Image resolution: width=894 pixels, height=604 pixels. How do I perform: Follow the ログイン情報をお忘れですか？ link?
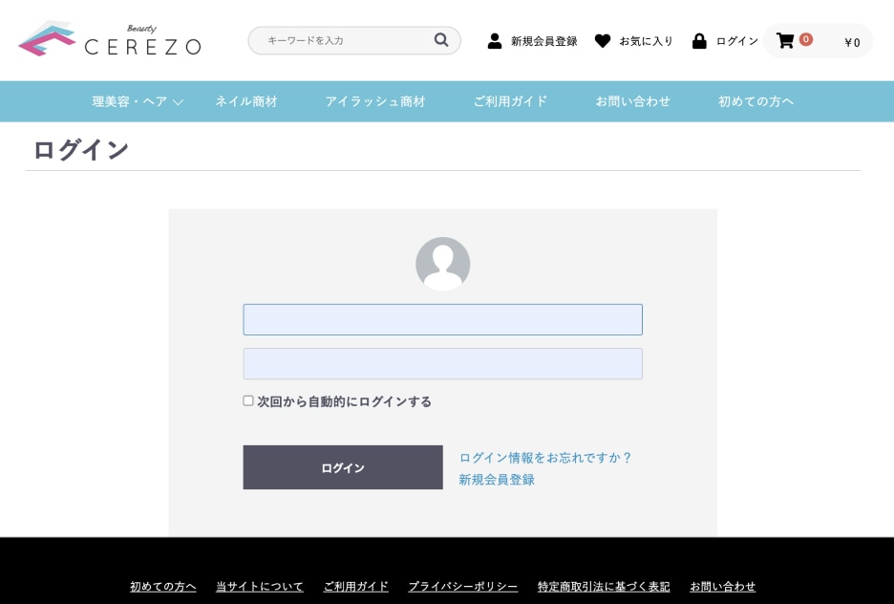pyautogui.click(x=545, y=458)
